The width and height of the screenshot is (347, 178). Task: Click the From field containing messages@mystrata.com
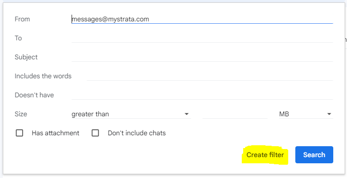point(202,19)
